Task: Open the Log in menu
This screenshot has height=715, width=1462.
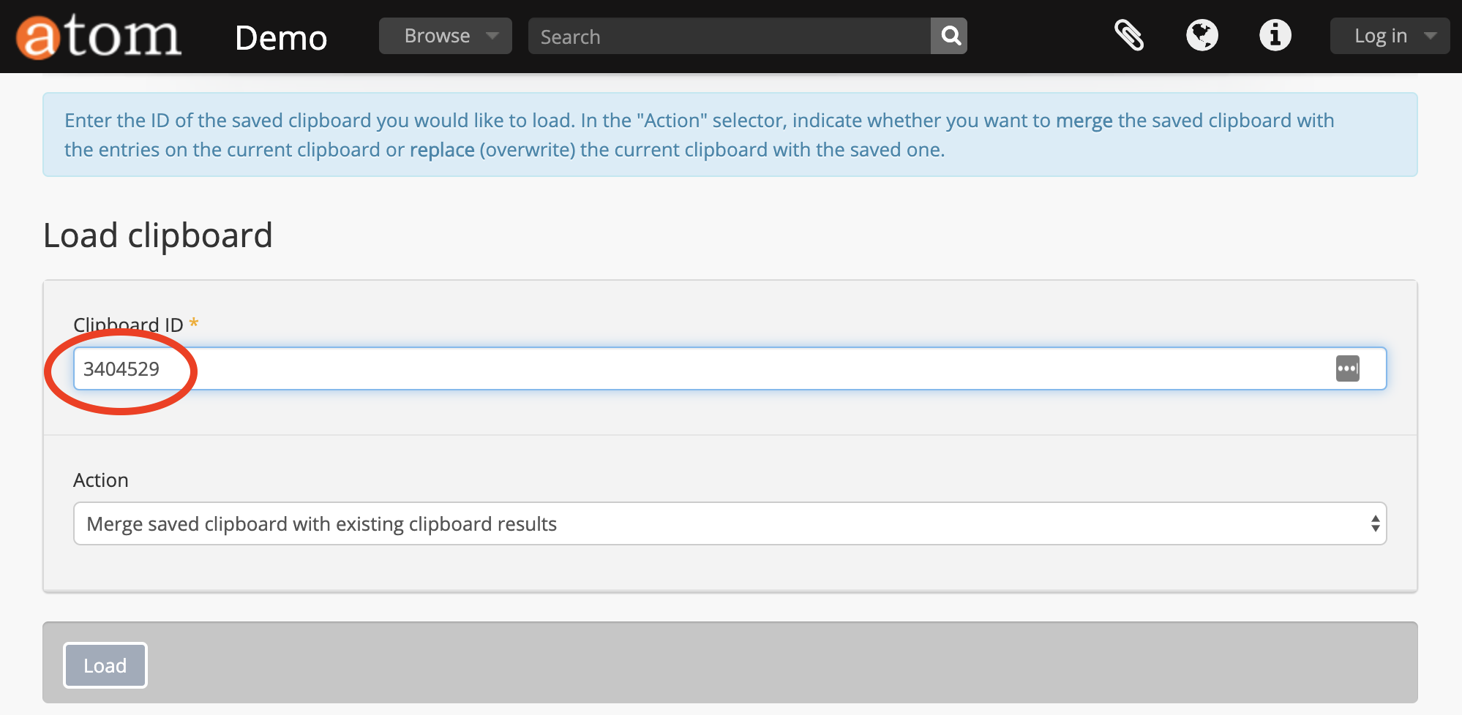Action: tap(1381, 36)
